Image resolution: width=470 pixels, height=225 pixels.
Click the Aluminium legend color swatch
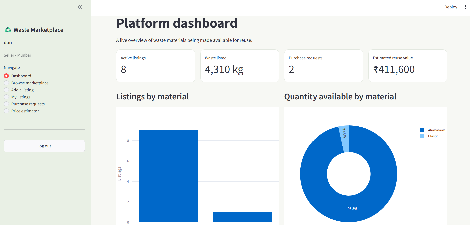[x=422, y=130]
